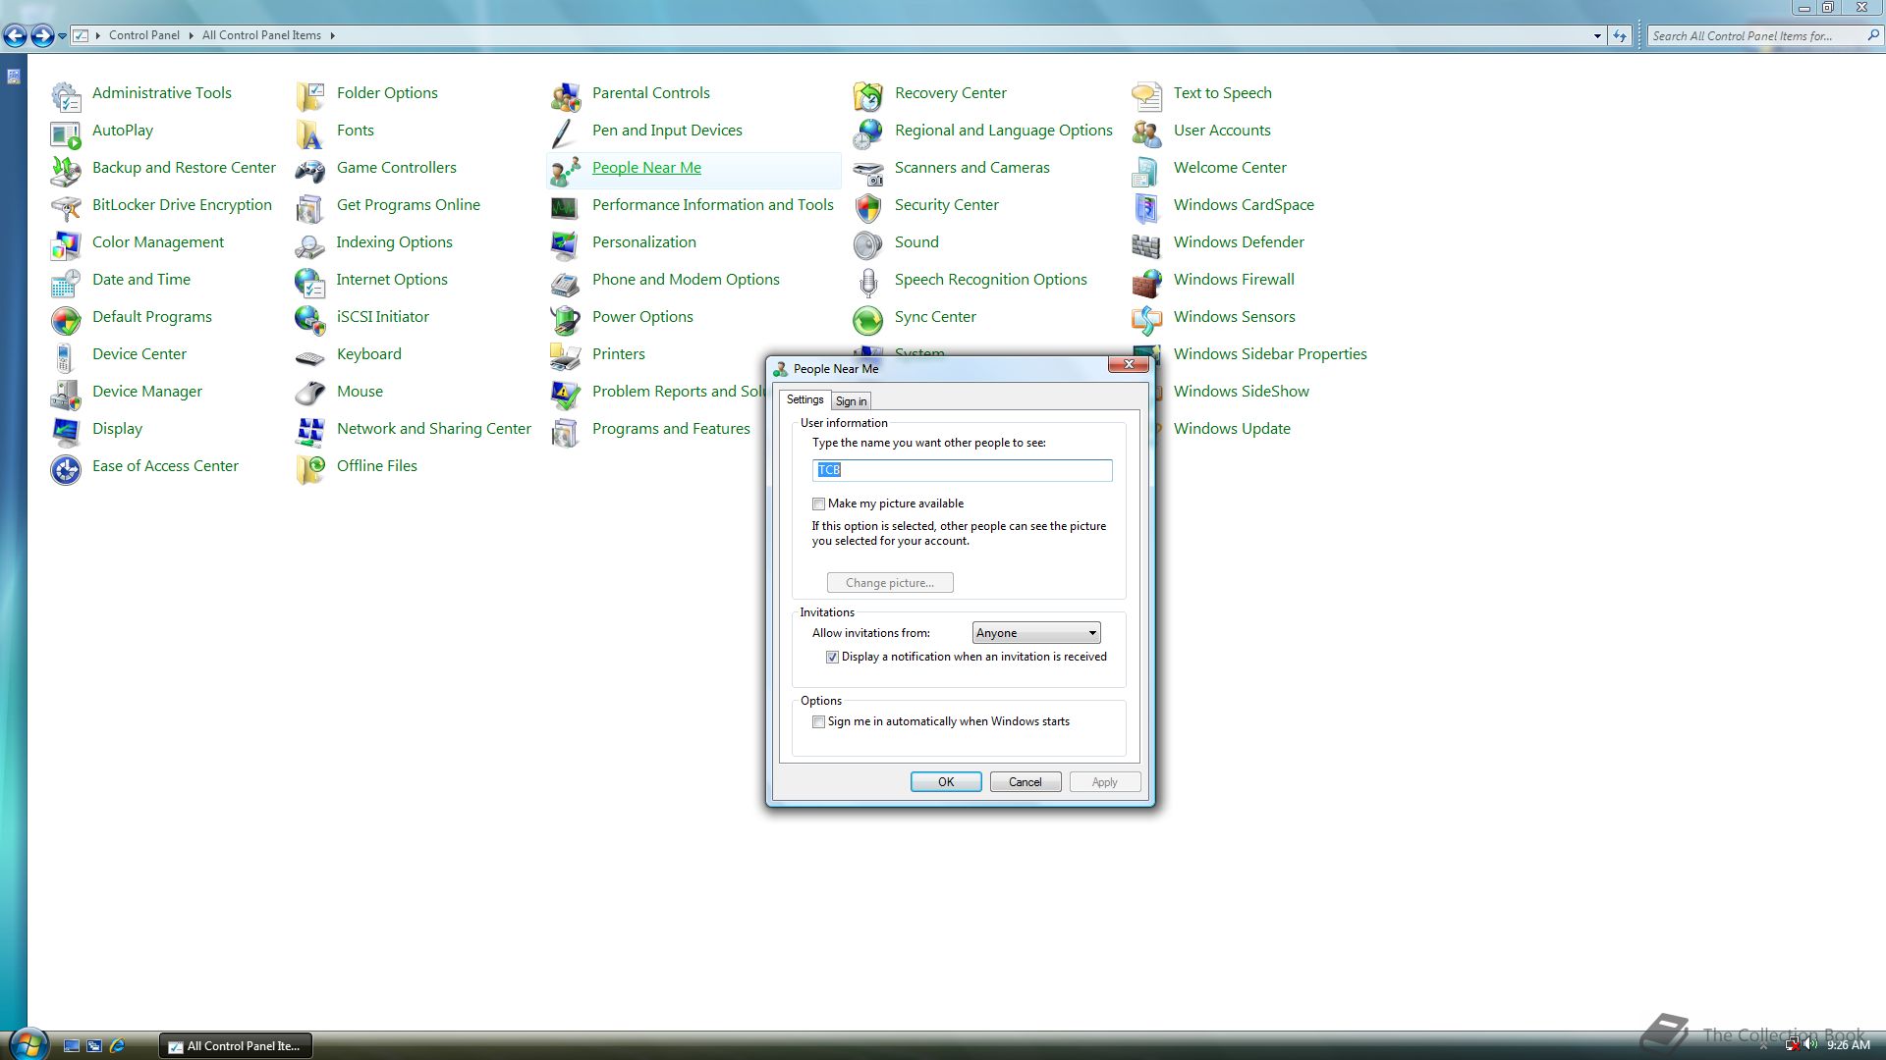Expand the All Control Panel Items breadcrumb arrow

(332, 35)
